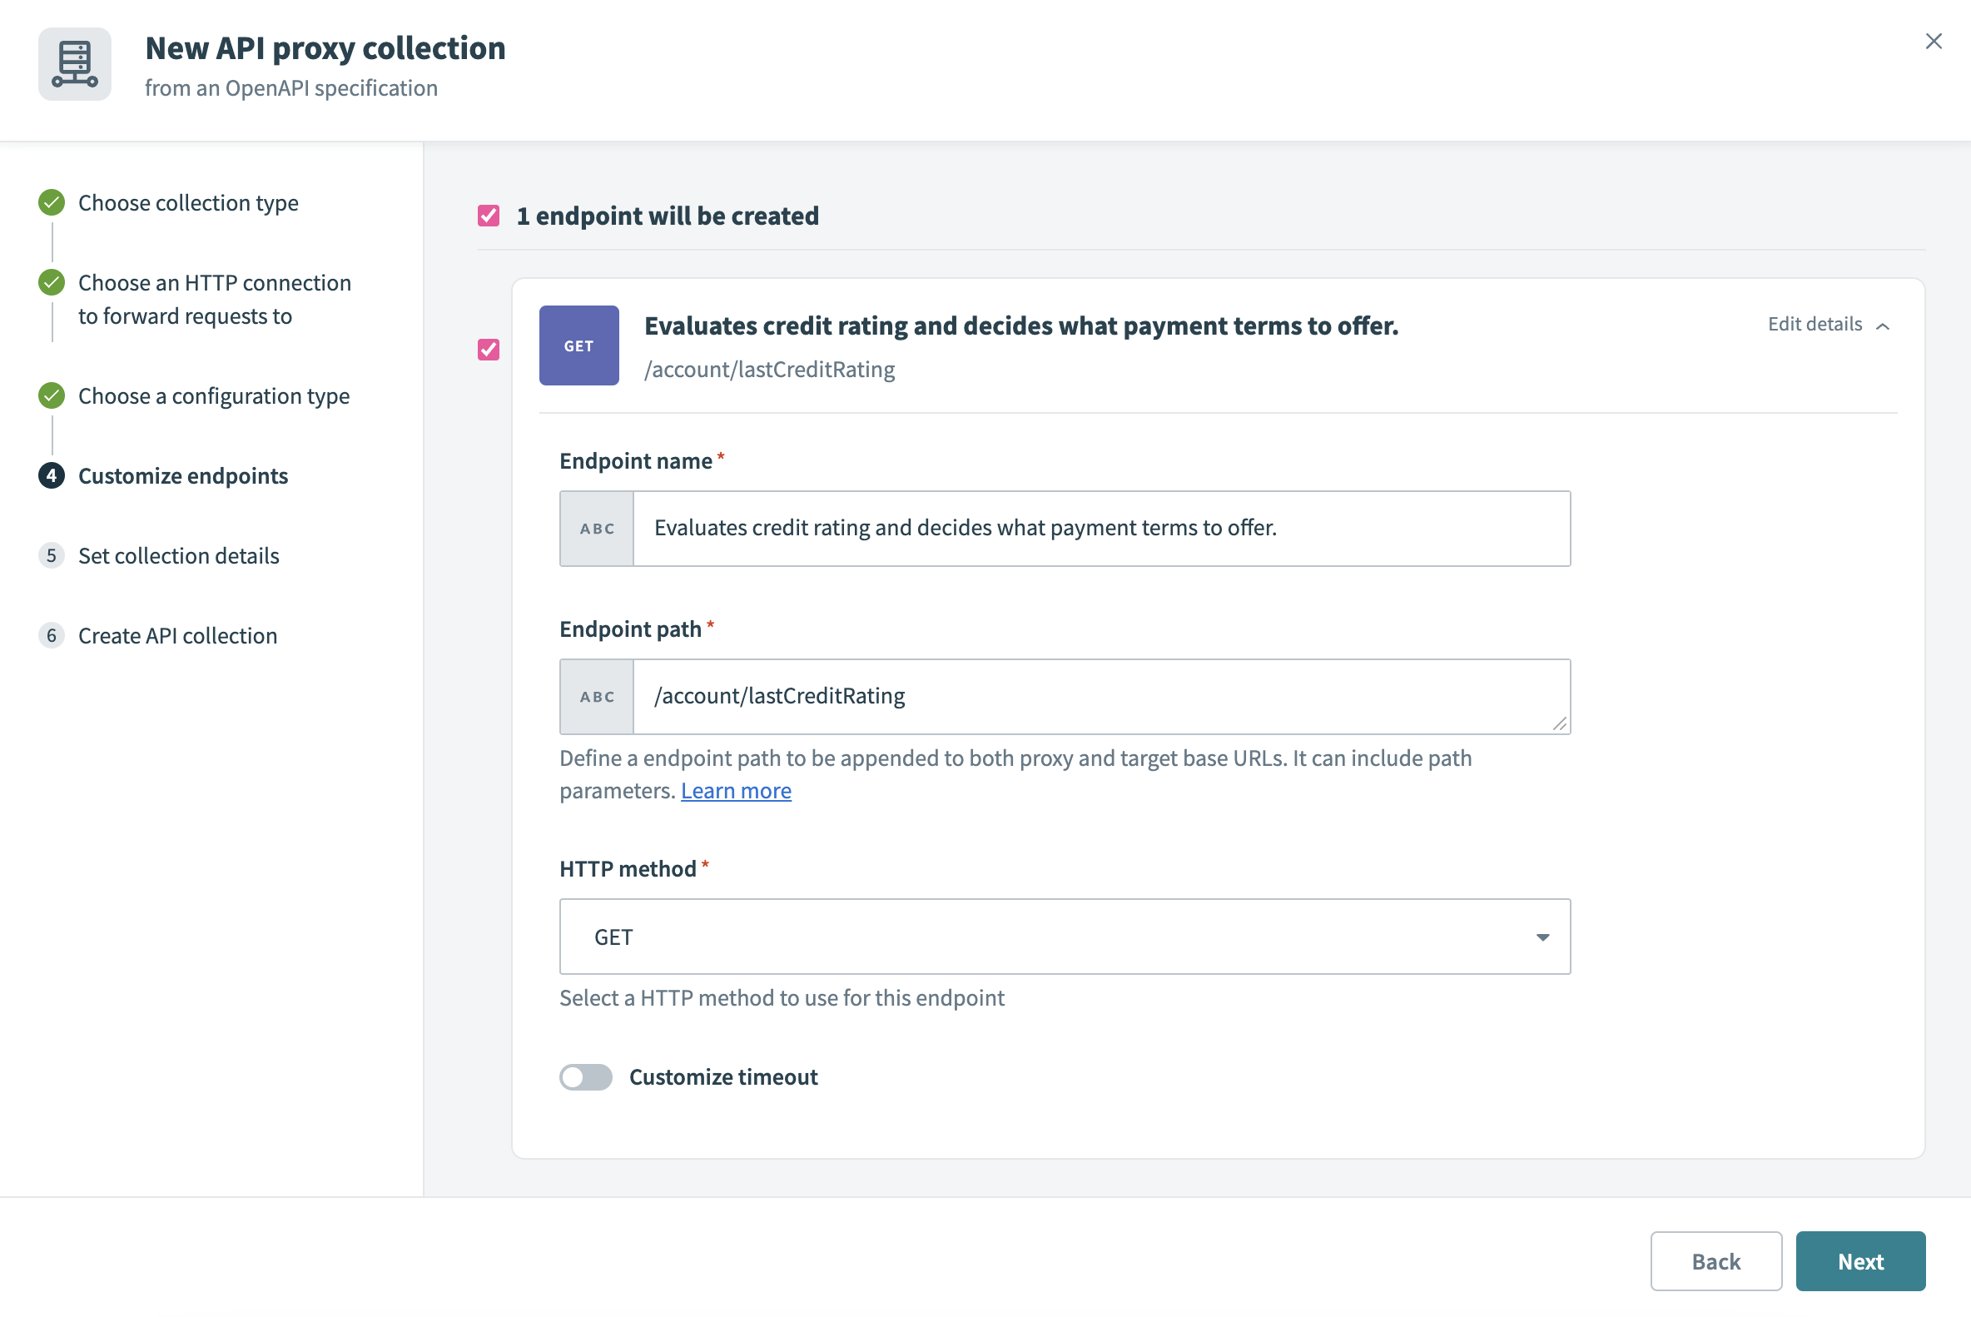Select the 'Set collection details' step
The height and width of the screenshot is (1317, 1971).
click(x=178, y=555)
